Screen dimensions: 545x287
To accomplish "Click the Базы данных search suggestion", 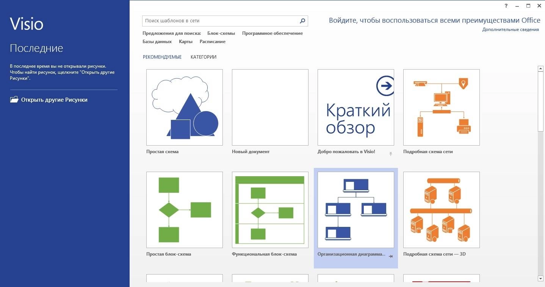I will [157, 42].
